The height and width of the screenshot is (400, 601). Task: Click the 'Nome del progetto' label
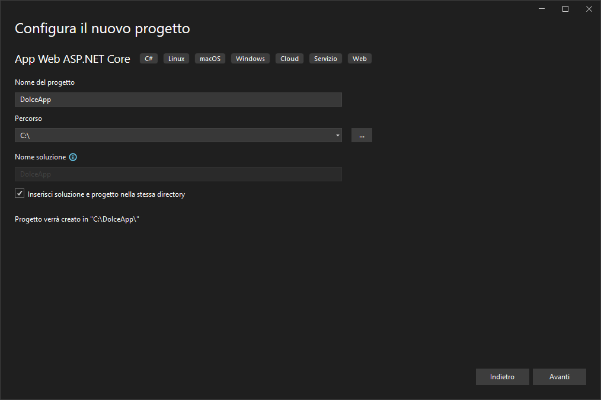45,82
